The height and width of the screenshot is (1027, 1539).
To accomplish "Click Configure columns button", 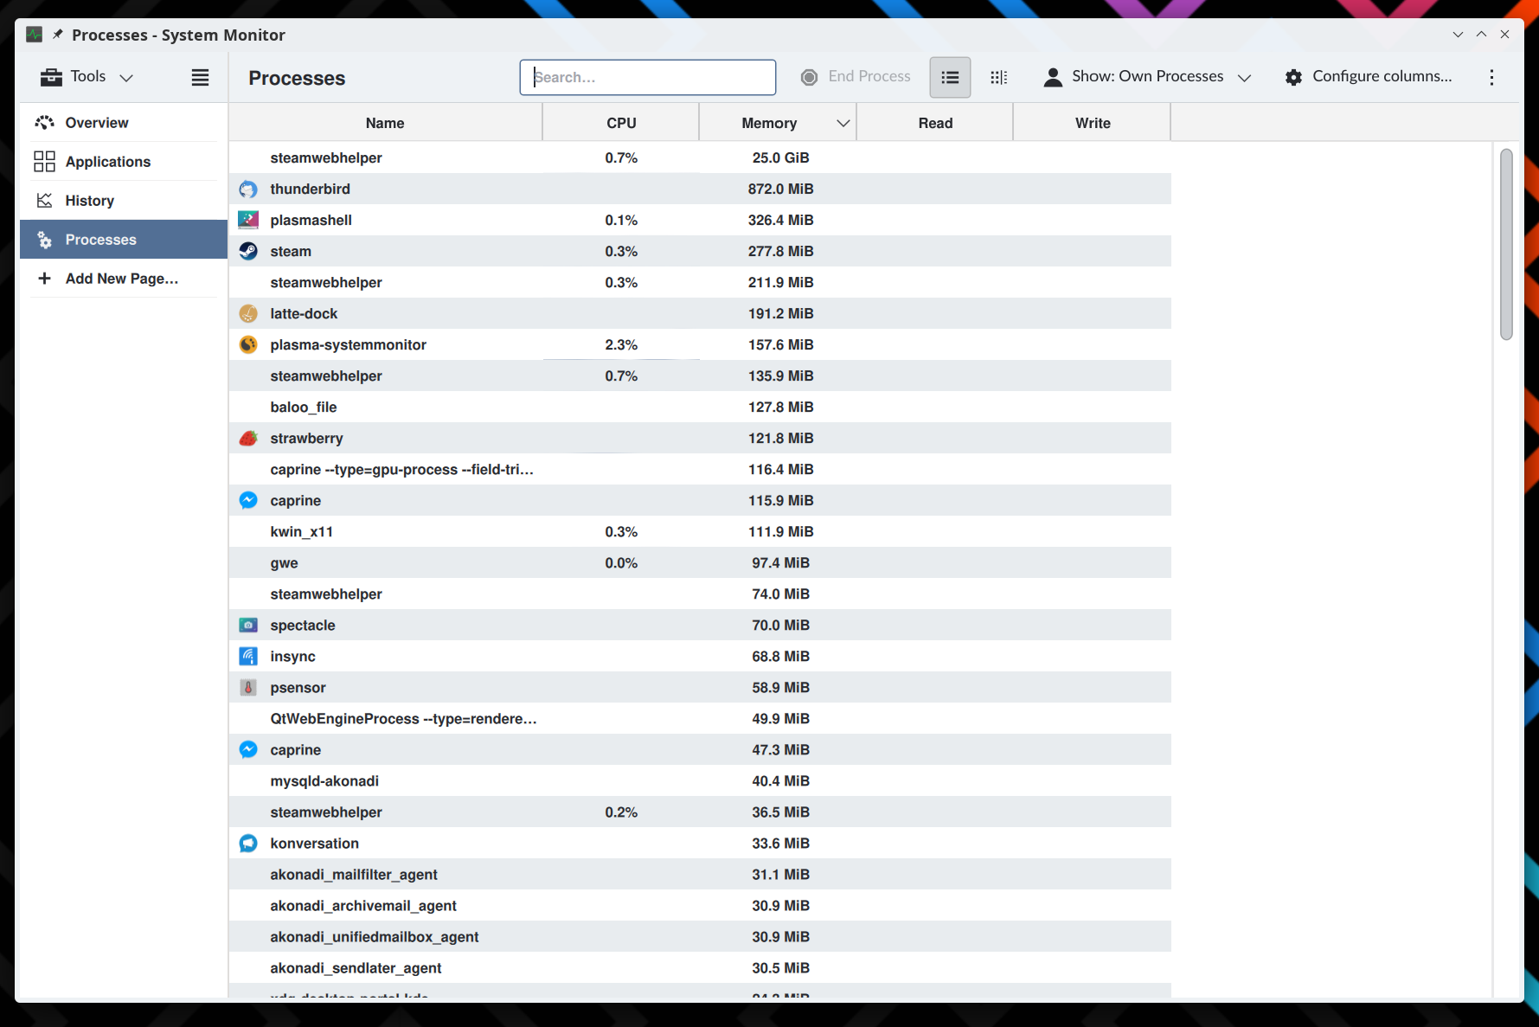I will (x=1369, y=77).
